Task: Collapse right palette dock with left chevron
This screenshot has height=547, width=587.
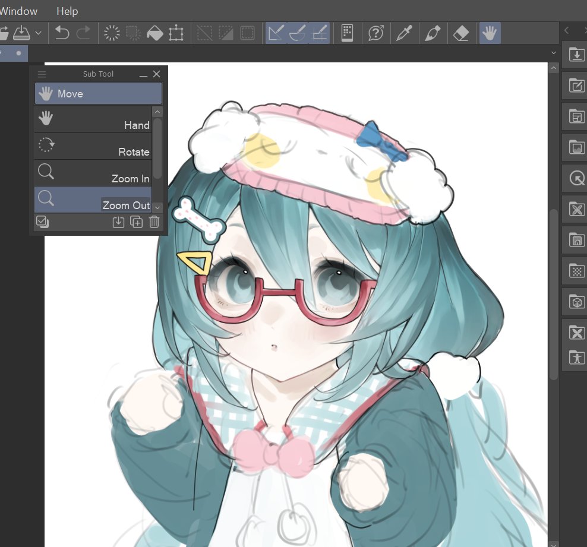Action: (x=566, y=30)
